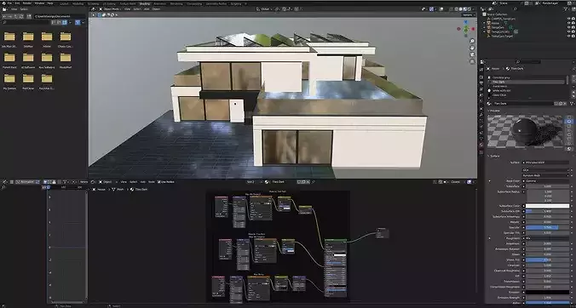
Task: Open the Adobe folder in file browser
Action: click(47, 39)
